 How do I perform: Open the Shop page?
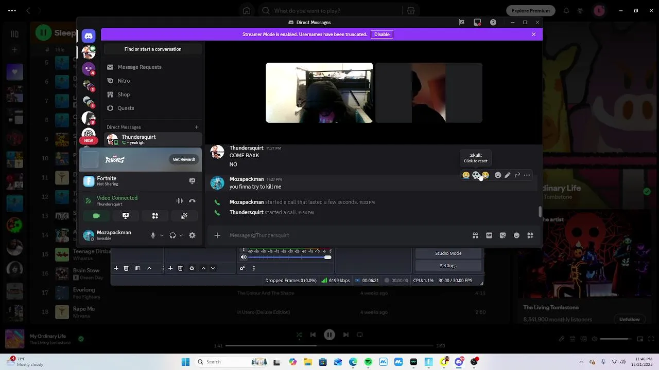153,95
